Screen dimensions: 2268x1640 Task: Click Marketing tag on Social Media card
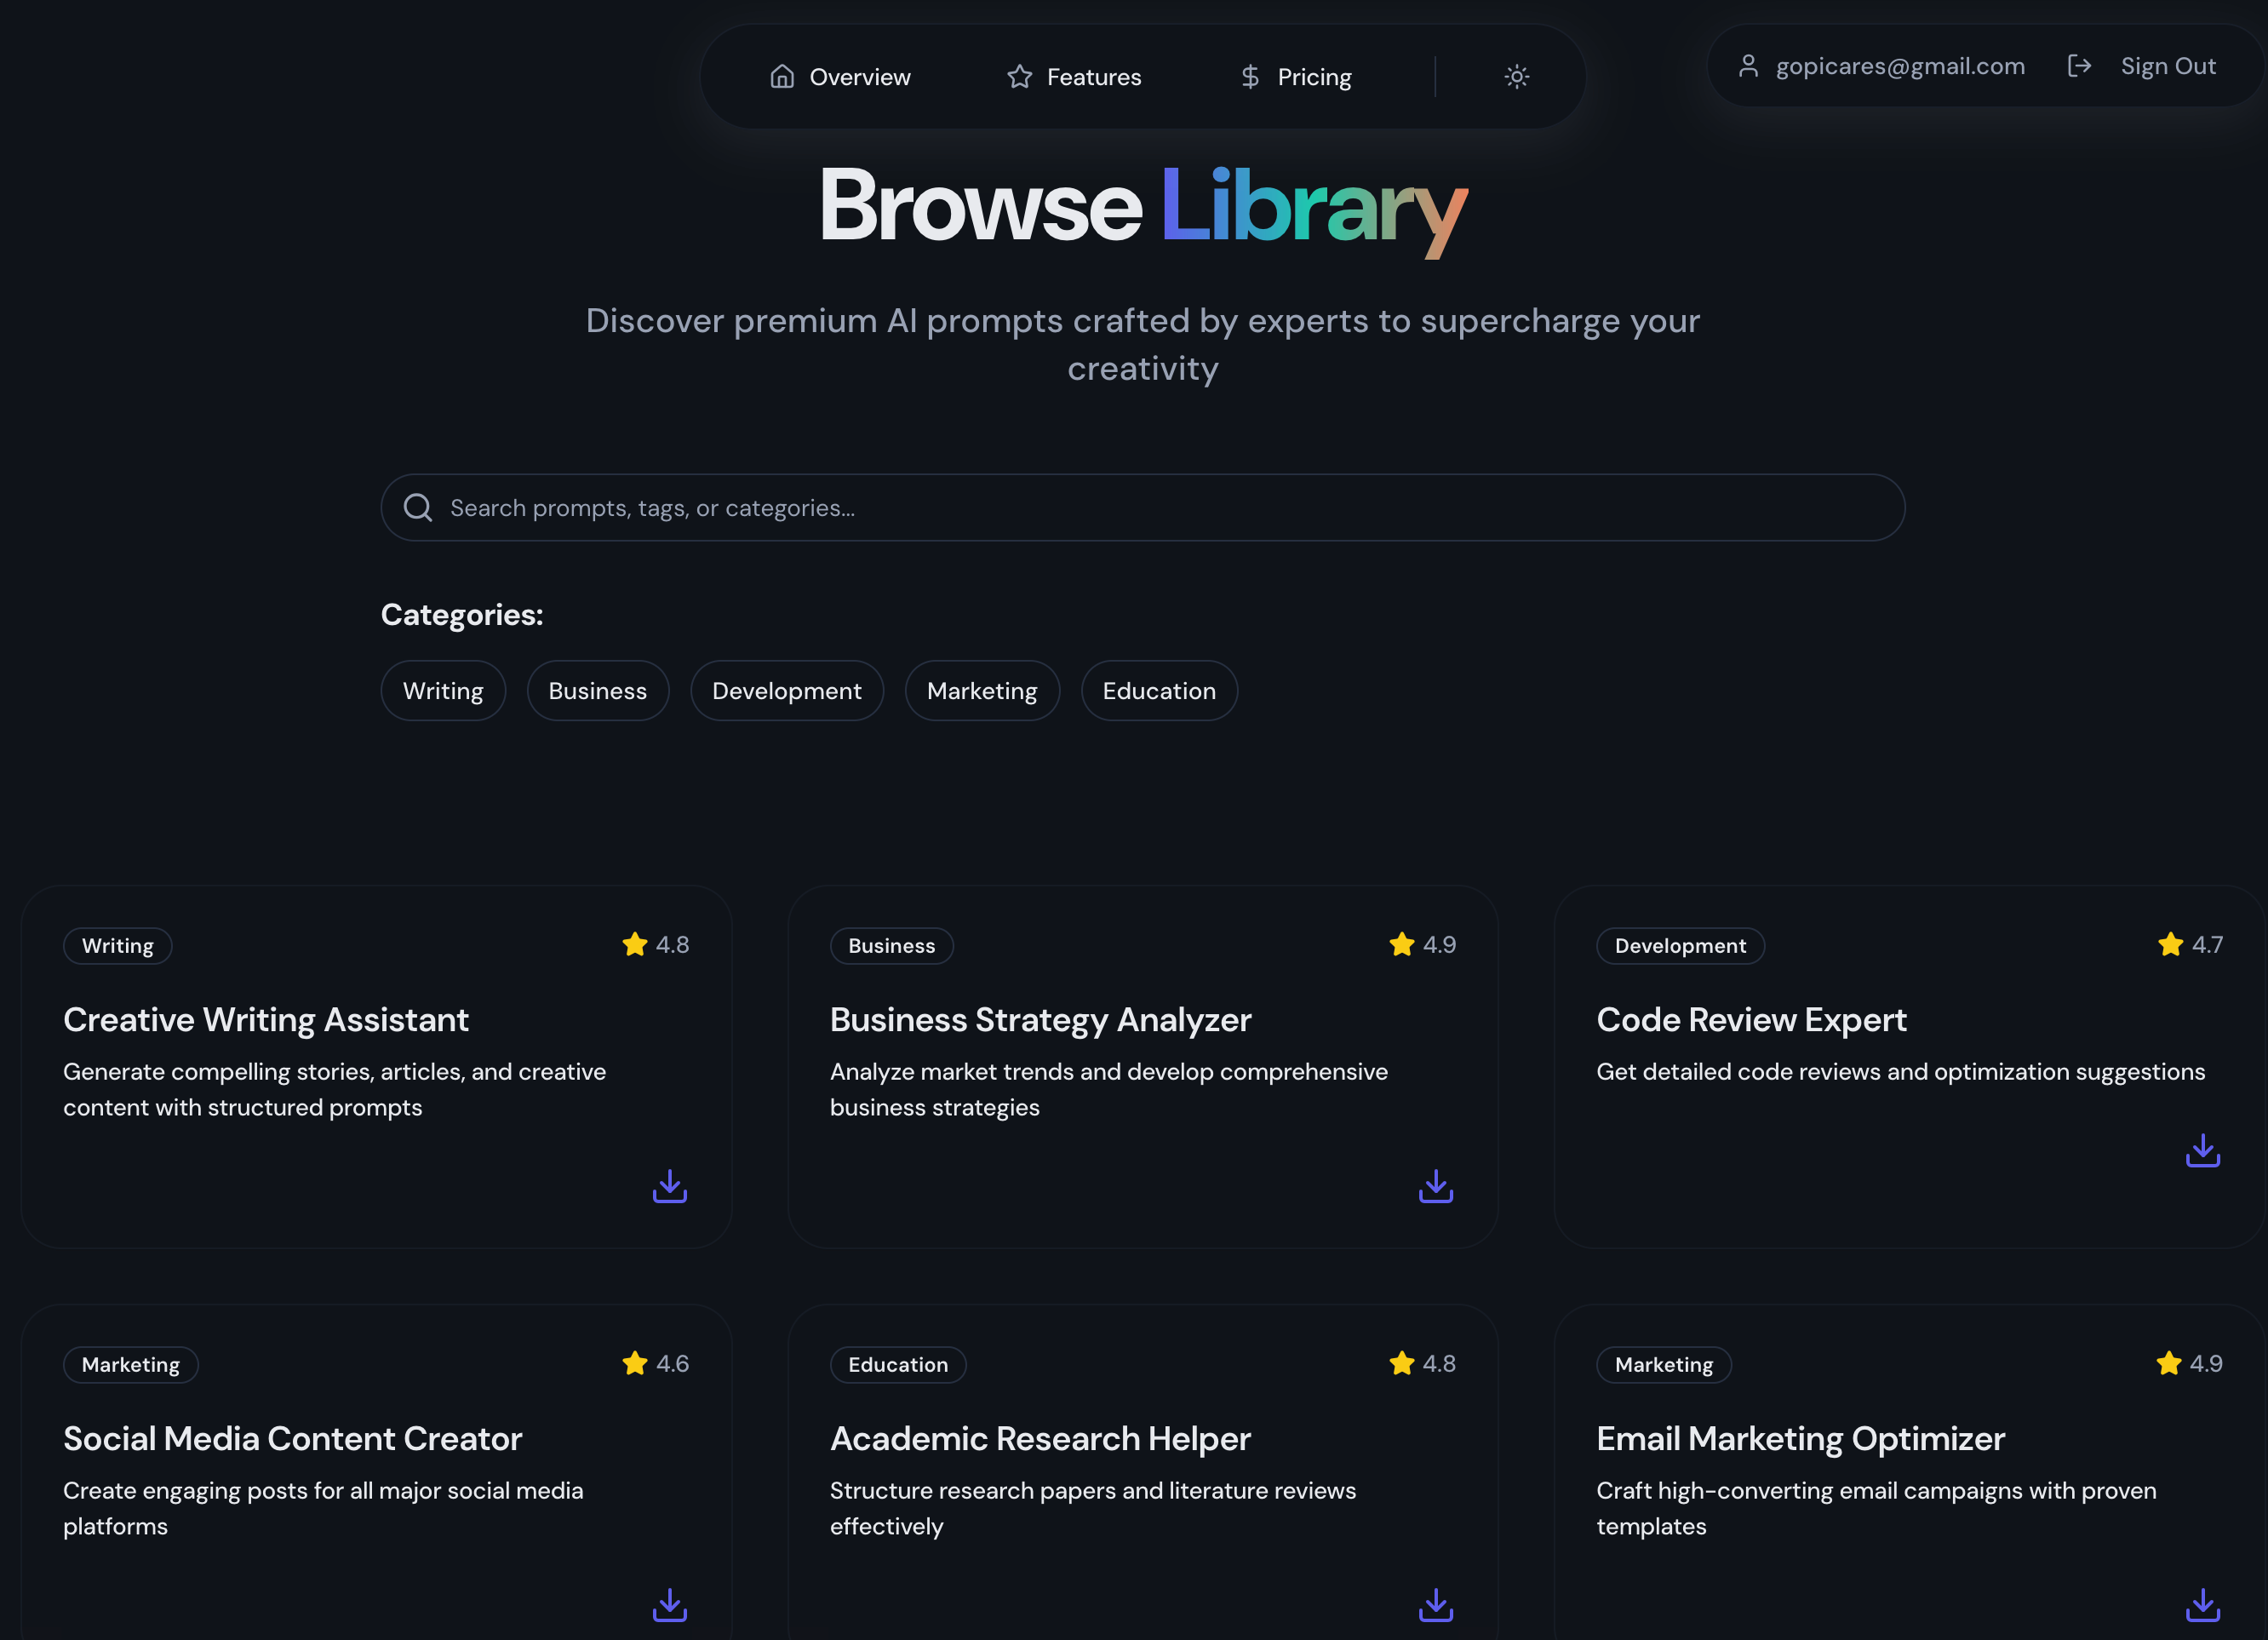click(131, 1364)
